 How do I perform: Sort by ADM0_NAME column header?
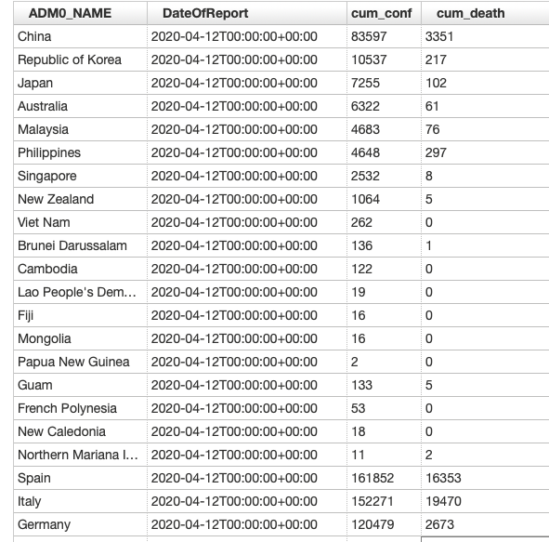point(80,13)
